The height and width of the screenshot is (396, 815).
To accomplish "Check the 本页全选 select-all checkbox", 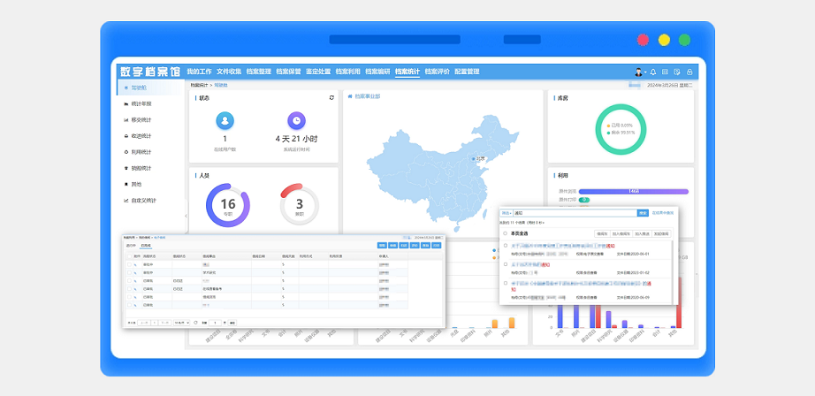I will coord(505,232).
